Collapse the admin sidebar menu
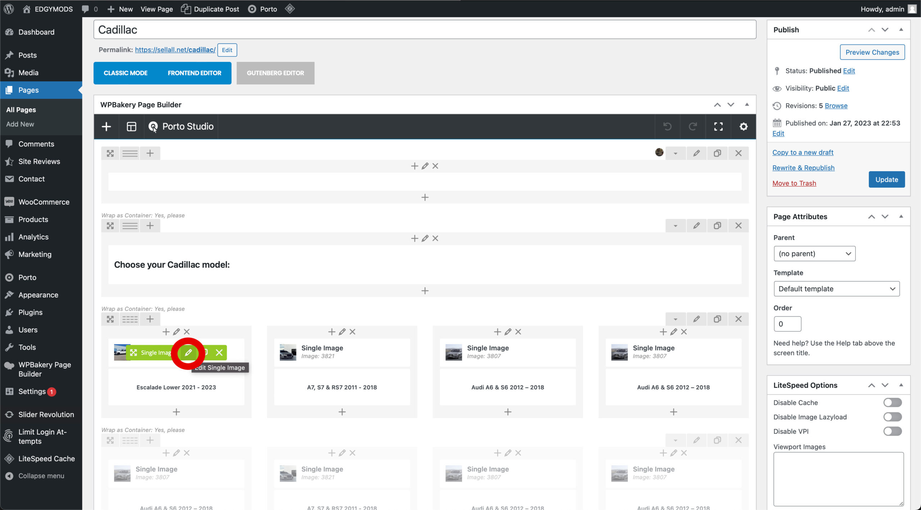The image size is (921, 510). (41, 476)
